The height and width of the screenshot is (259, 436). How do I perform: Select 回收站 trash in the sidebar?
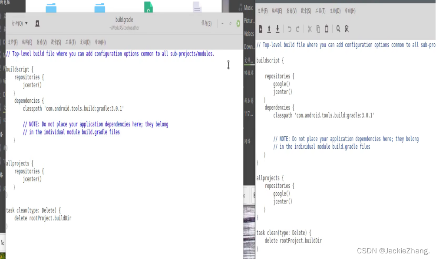click(249, 73)
